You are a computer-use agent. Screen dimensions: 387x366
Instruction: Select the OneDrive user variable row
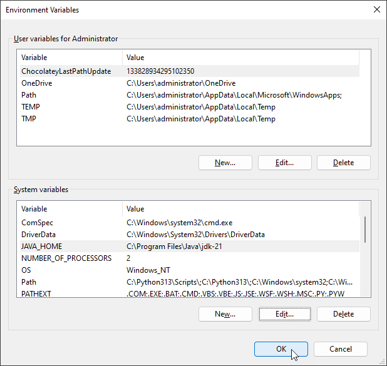[37, 83]
